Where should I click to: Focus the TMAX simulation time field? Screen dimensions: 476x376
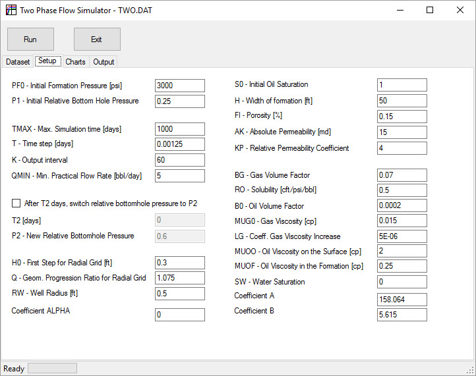(179, 129)
